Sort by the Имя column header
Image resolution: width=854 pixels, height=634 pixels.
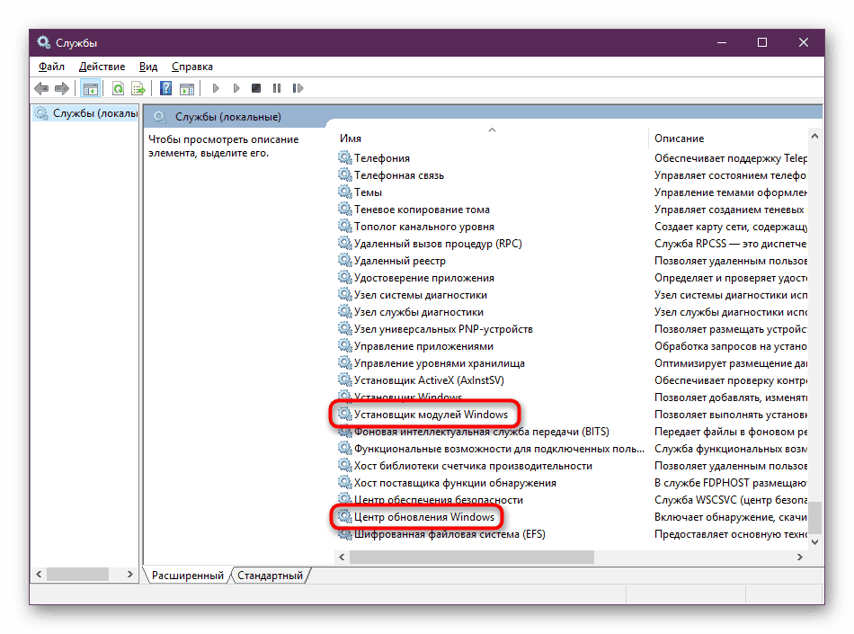pyautogui.click(x=351, y=138)
